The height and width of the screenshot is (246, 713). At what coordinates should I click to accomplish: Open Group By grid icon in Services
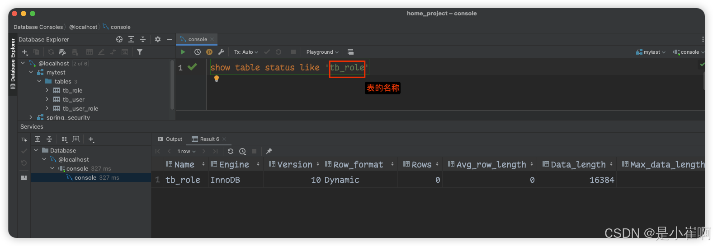pyautogui.click(x=64, y=139)
